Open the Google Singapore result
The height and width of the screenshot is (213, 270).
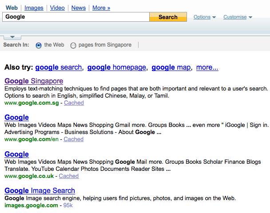(x=34, y=81)
